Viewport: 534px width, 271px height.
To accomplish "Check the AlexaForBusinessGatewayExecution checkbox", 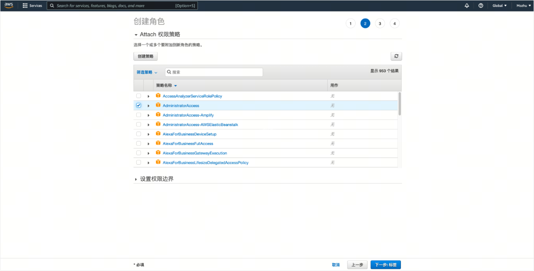I will click(x=139, y=152).
